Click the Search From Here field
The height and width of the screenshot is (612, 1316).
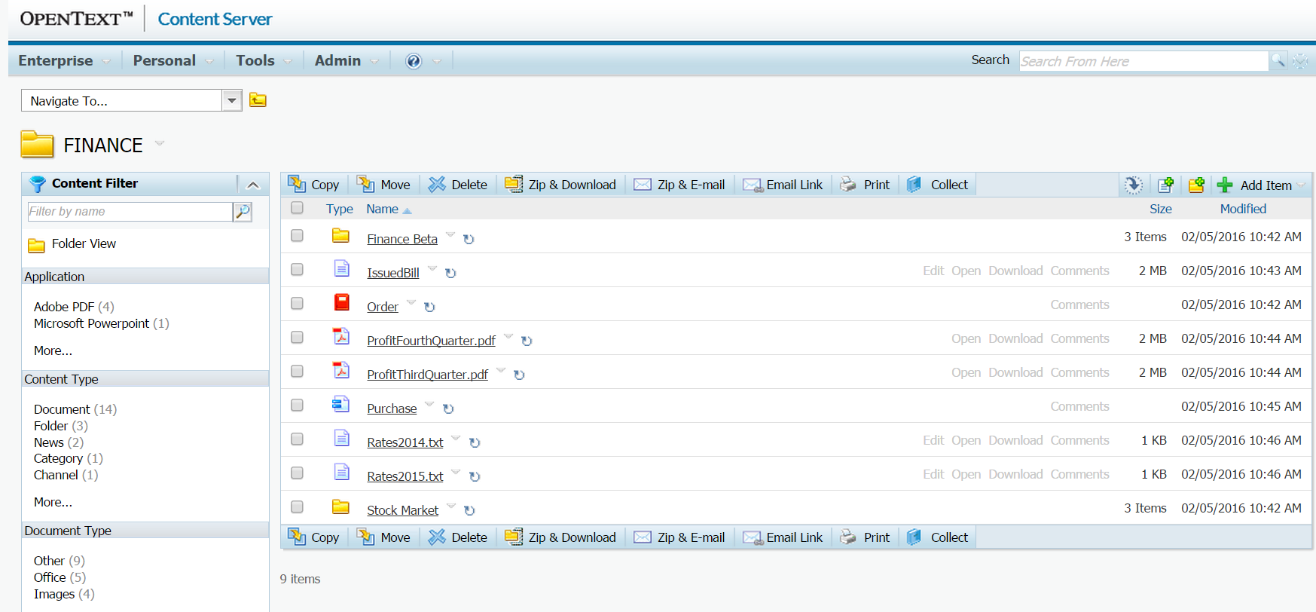tap(1143, 61)
